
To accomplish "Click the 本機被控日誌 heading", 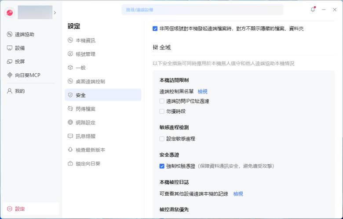I will (x=174, y=182).
